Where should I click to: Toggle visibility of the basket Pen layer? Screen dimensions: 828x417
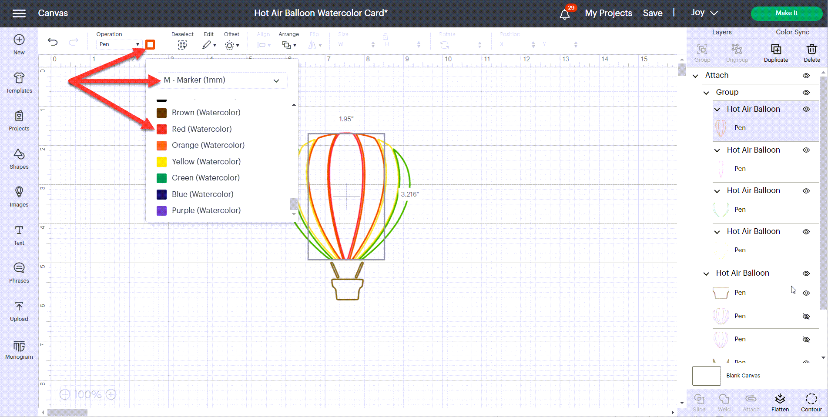pos(806,293)
